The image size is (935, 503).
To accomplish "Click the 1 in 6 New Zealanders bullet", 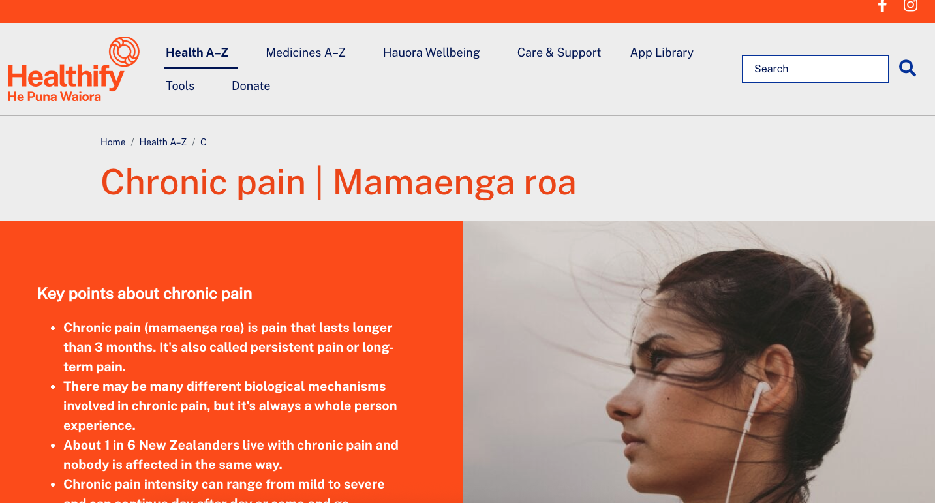I will 231,455.
